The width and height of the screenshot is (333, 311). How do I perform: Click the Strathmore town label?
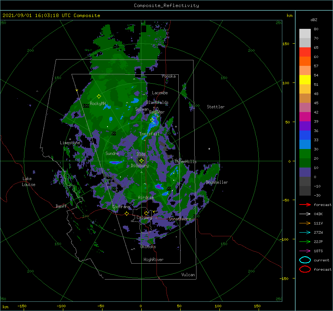click(180, 219)
